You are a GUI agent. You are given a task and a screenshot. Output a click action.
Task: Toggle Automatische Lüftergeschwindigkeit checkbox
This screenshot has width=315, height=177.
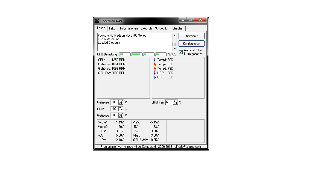click(181, 52)
